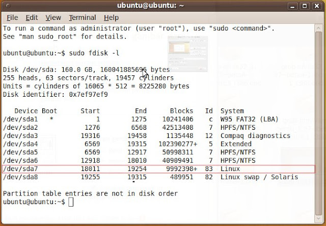The image size is (326, 226).
Task: Open the File menu
Action: (12, 18)
